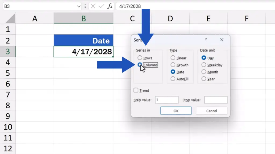This screenshot has height=154, width=275.
Task: Close the Series dialog with X
Action: click(x=222, y=40)
